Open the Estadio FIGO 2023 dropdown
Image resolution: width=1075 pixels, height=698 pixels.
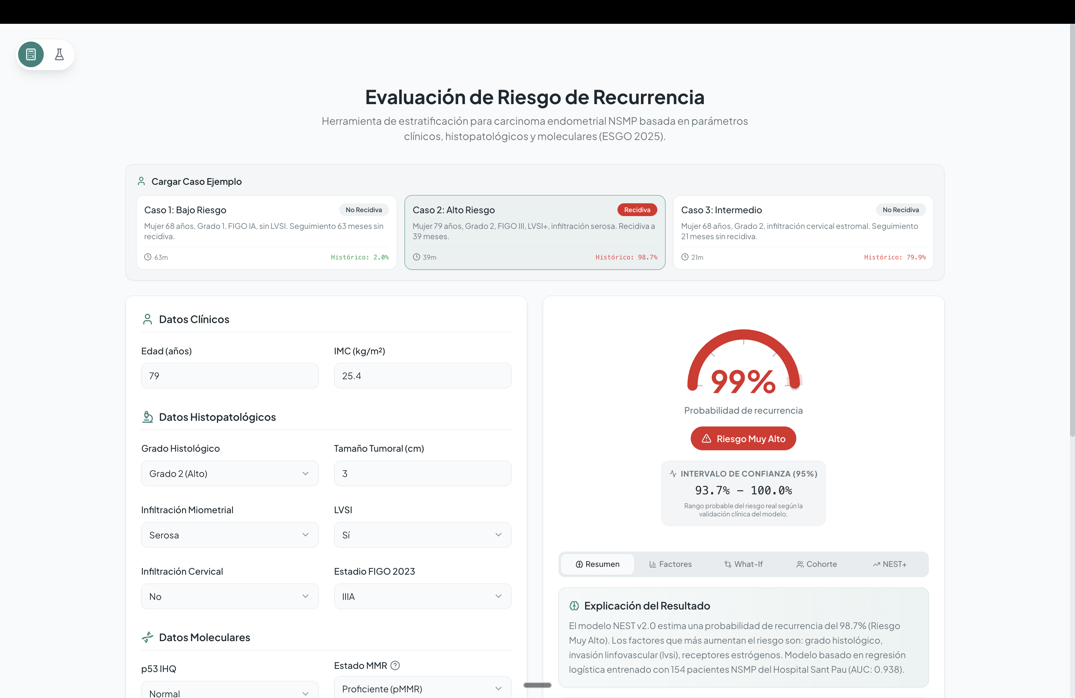(x=422, y=596)
